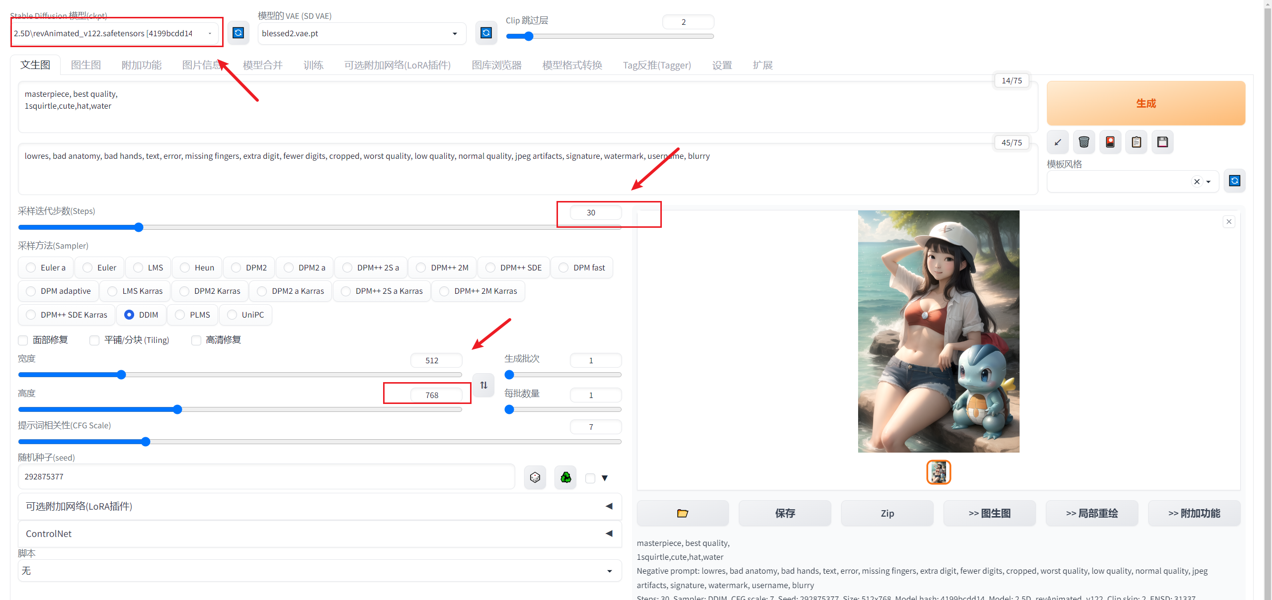Expand the 可选附加网络(LoRA插件) section
Image resolution: width=1272 pixels, height=600 pixels.
[320, 506]
